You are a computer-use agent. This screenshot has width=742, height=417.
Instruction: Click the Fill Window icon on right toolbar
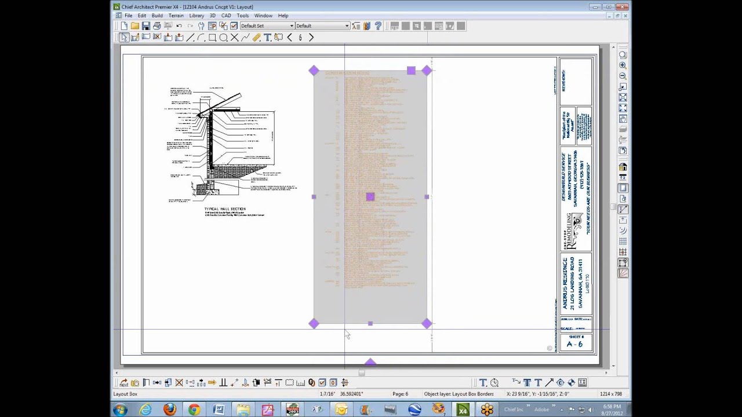[623, 108]
